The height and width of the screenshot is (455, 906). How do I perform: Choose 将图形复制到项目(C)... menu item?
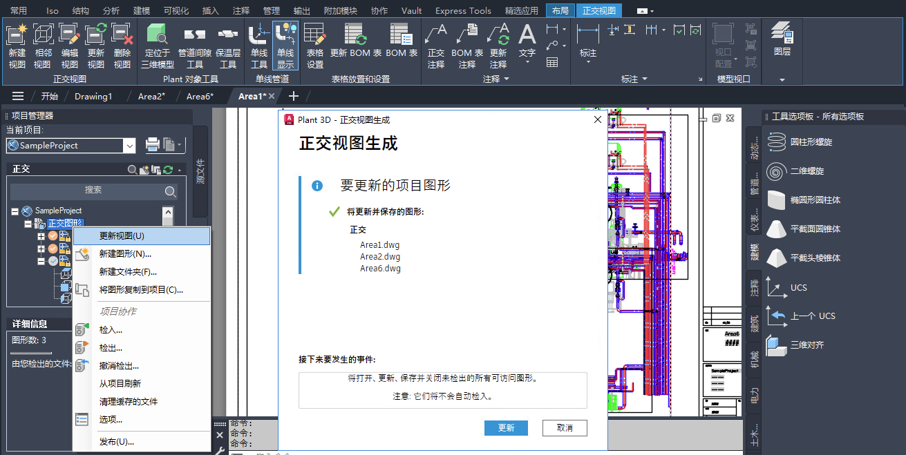coord(142,290)
